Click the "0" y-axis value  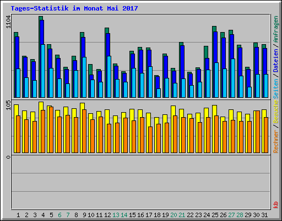coord(8,157)
